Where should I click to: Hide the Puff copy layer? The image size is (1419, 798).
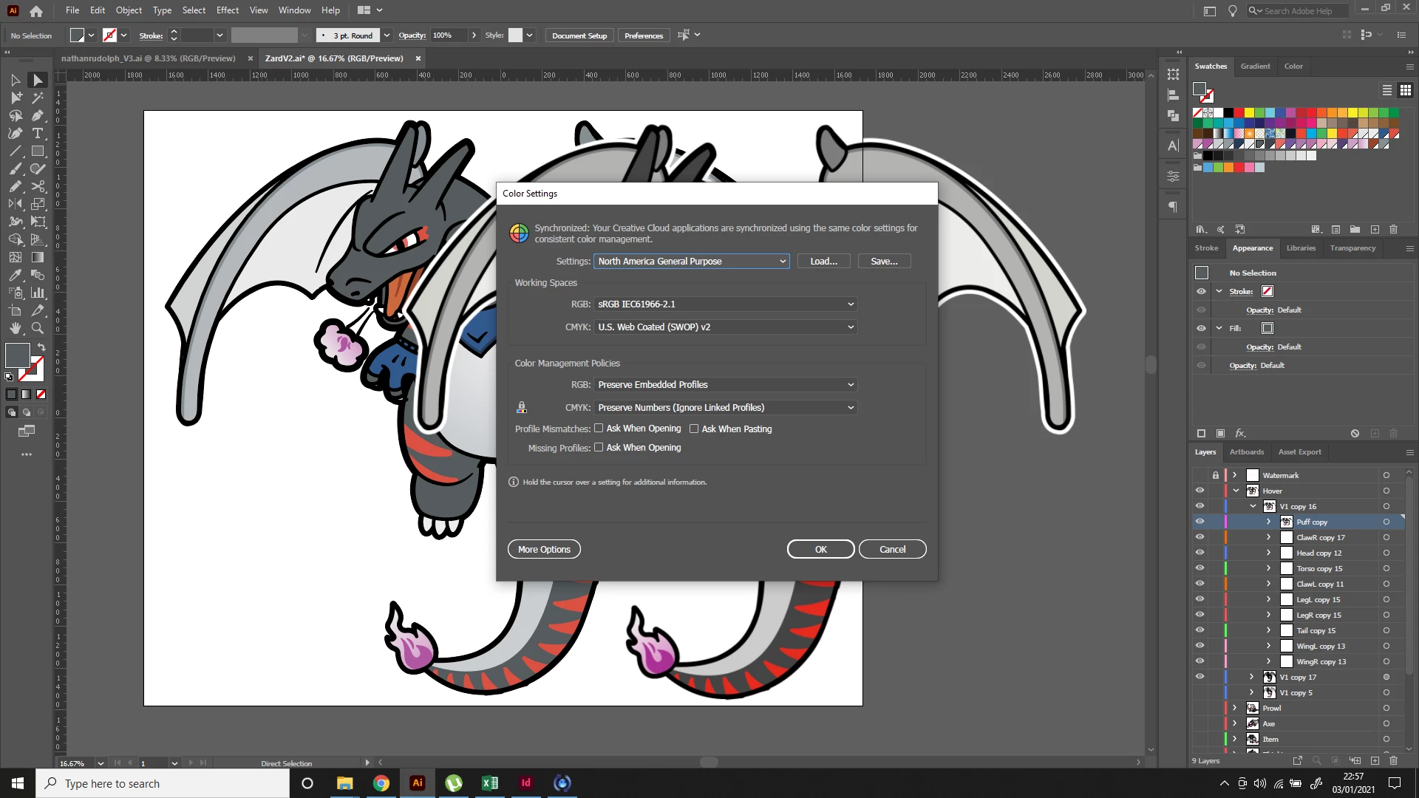(x=1199, y=522)
